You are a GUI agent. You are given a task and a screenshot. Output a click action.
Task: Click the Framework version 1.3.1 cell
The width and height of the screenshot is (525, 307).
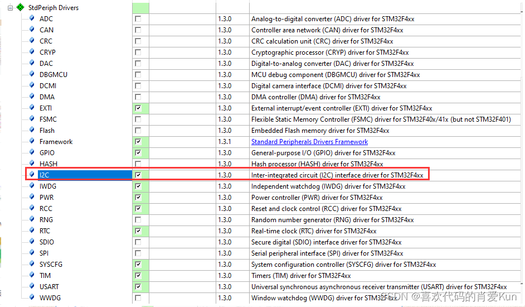(x=232, y=142)
